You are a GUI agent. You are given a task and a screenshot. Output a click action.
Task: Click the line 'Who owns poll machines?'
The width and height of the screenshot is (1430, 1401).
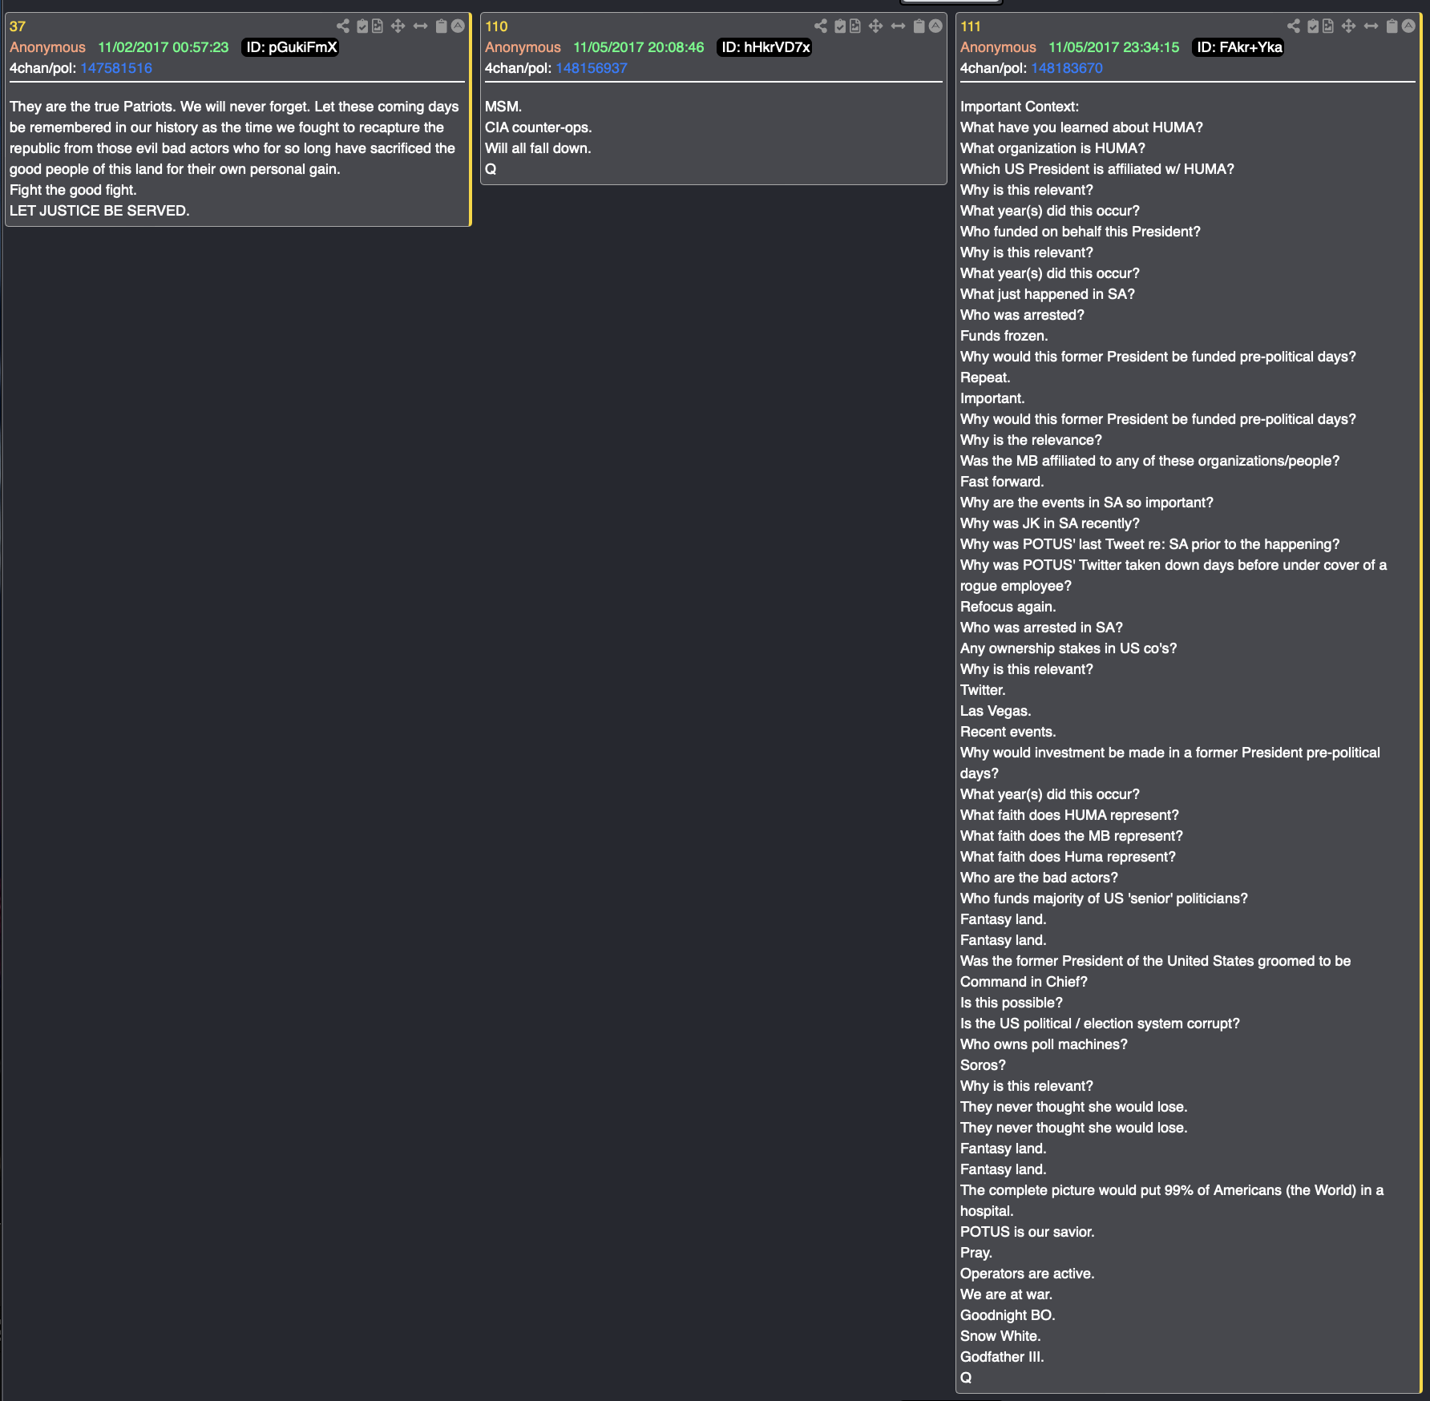[1044, 1044]
